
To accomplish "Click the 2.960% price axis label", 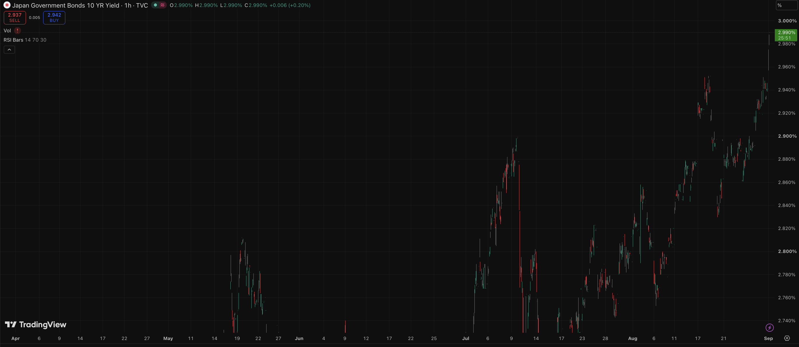I will [x=786, y=67].
